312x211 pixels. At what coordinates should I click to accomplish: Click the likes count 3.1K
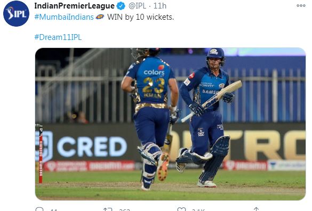(x=198, y=209)
